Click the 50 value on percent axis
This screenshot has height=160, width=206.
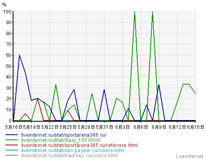tap(8, 66)
